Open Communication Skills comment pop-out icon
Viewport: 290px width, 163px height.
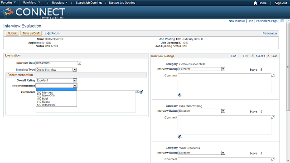(x=273, y=75)
